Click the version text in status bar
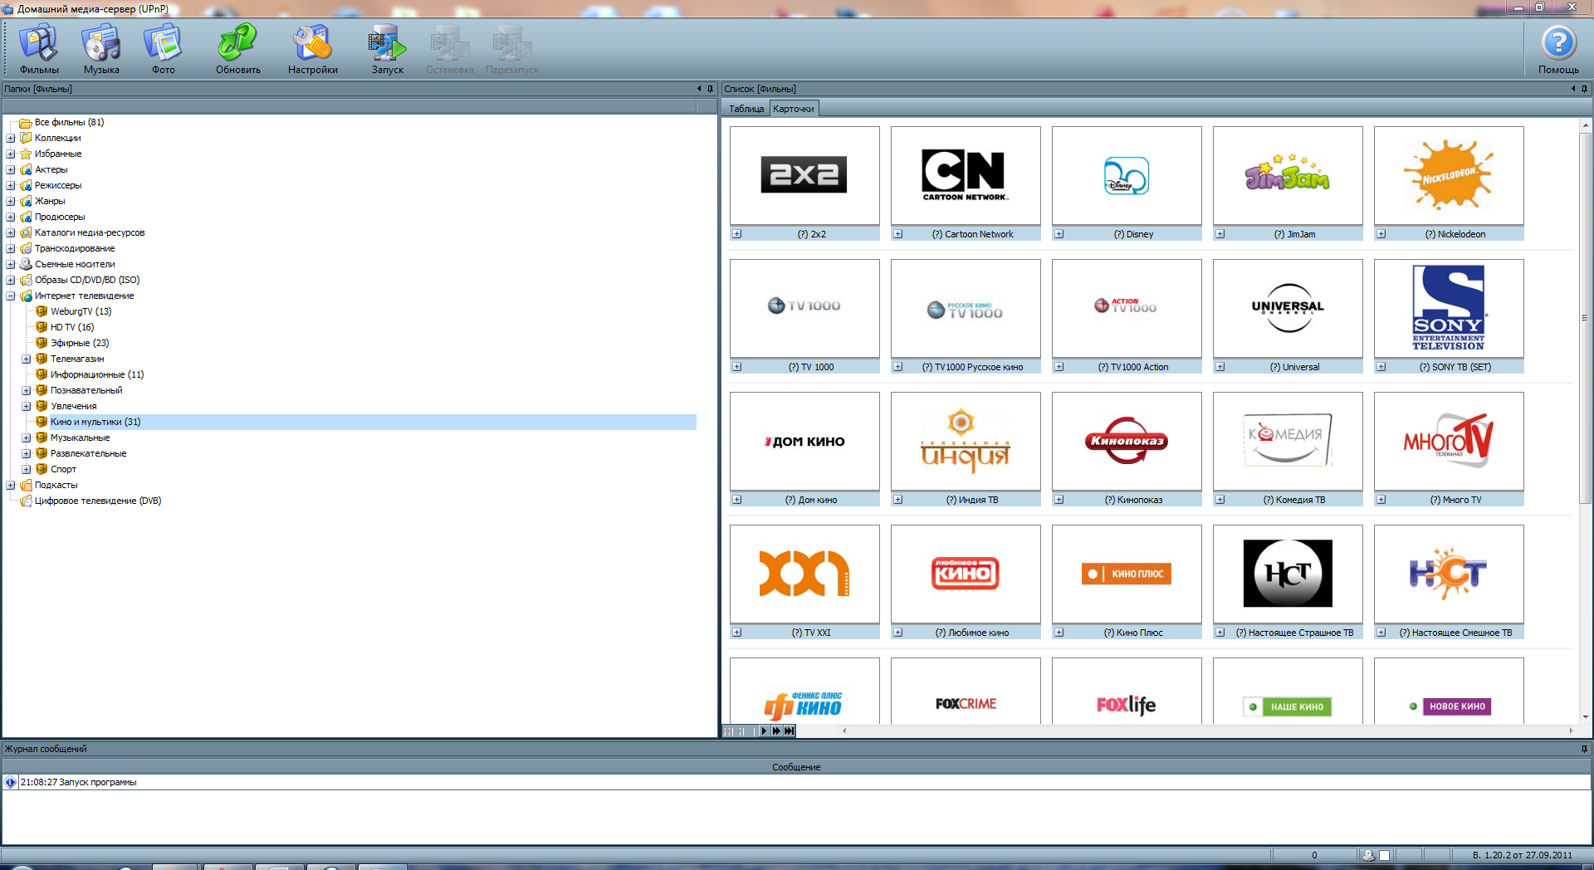 tap(1522, 855)
